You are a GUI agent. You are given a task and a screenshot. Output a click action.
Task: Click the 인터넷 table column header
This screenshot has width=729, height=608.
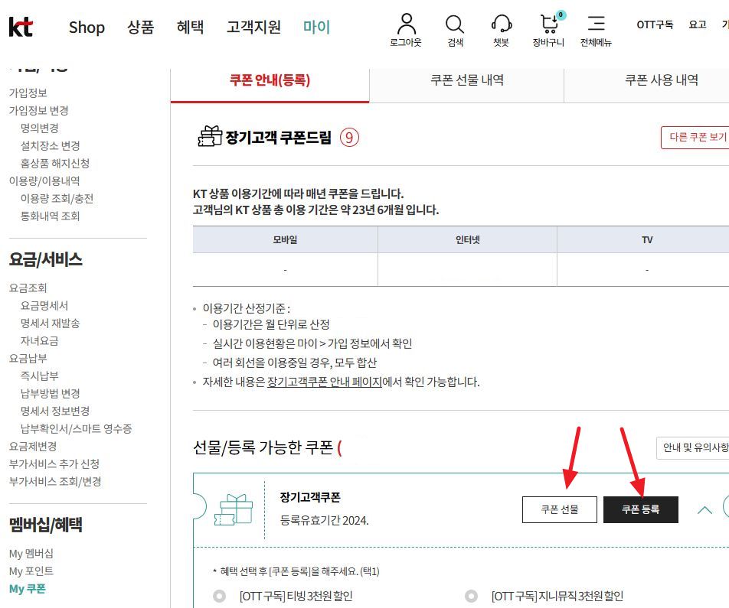[467, 239]
